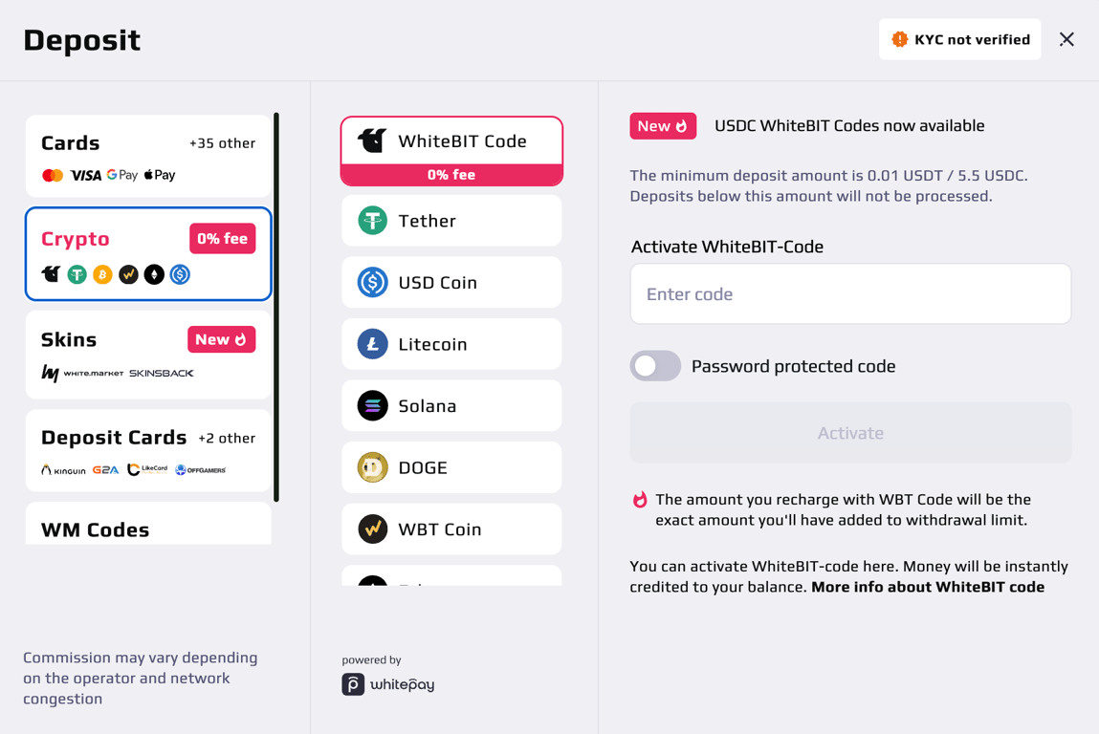Click the deposit methods scrollbar
The width and height of the screenshot is (1099, 734).
click(x=276, y=306)
